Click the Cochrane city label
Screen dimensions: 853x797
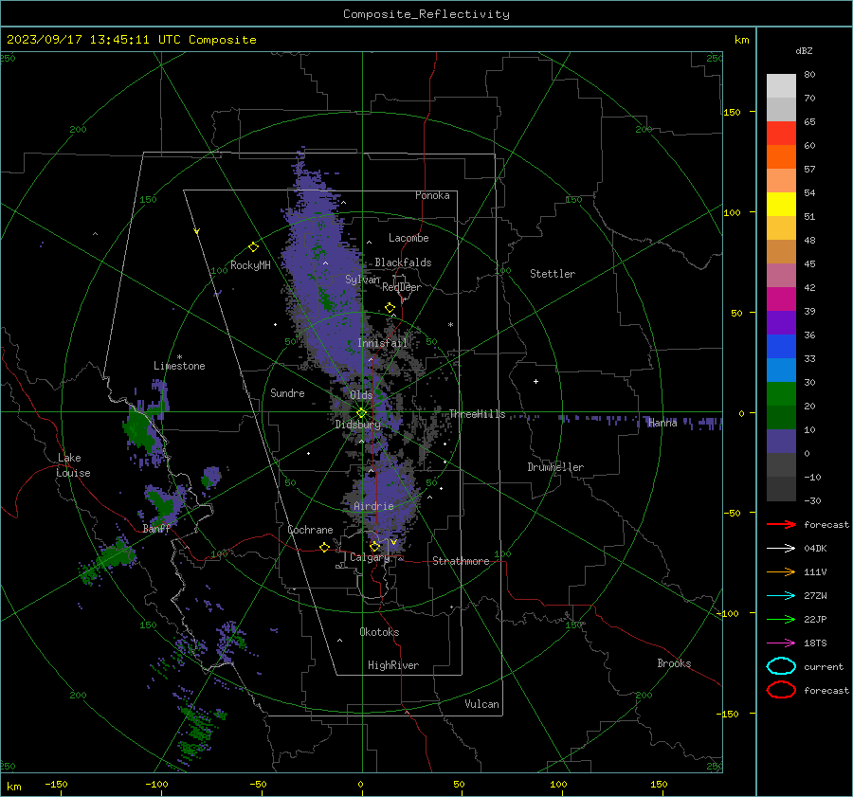pyautogui.click(x=310, y=530)
